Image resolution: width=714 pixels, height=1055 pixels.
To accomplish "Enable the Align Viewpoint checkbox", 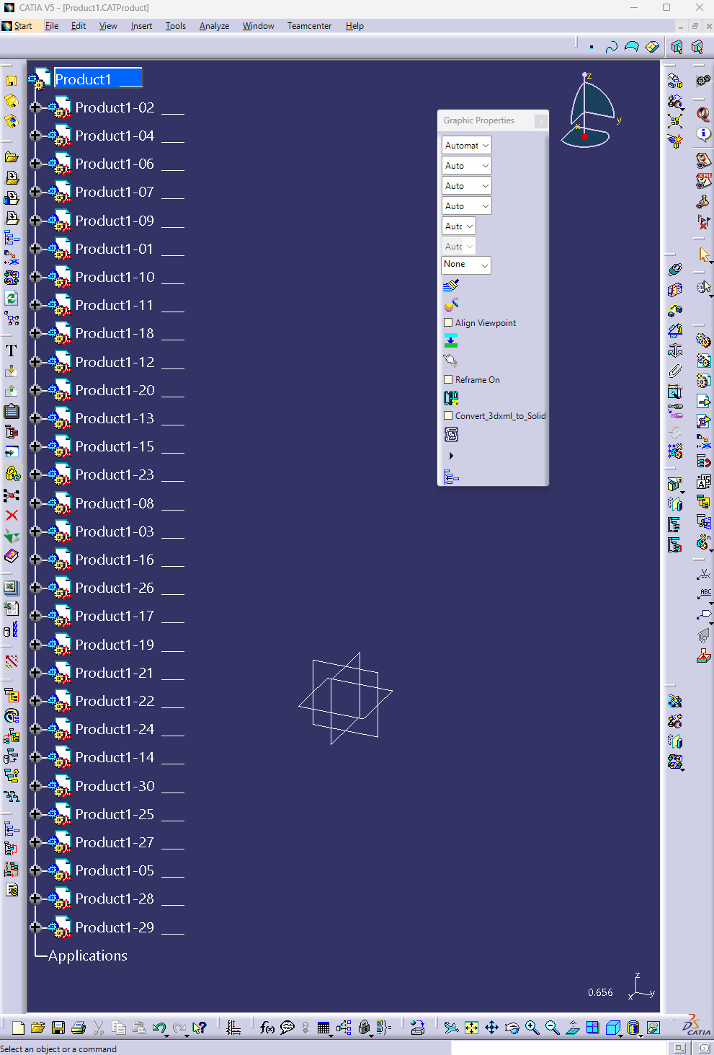I will [448, 322].
